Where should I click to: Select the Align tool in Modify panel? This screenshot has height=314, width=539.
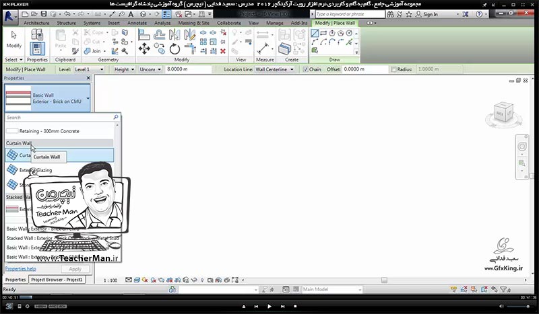pyautogui.click(x=144, y=35)
